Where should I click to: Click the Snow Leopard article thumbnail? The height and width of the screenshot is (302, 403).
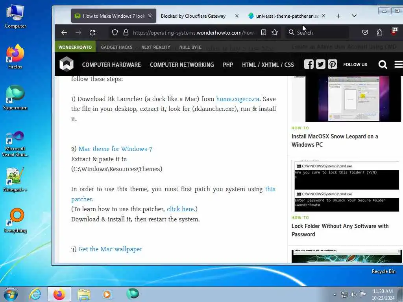tap(346, 99)
